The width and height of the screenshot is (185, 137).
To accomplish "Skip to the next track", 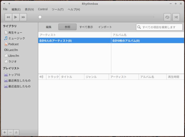I will pos(23,17).
